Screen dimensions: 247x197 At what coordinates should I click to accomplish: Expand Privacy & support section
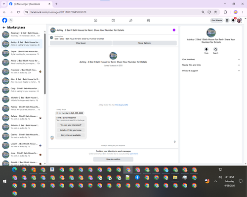point(211,71)
